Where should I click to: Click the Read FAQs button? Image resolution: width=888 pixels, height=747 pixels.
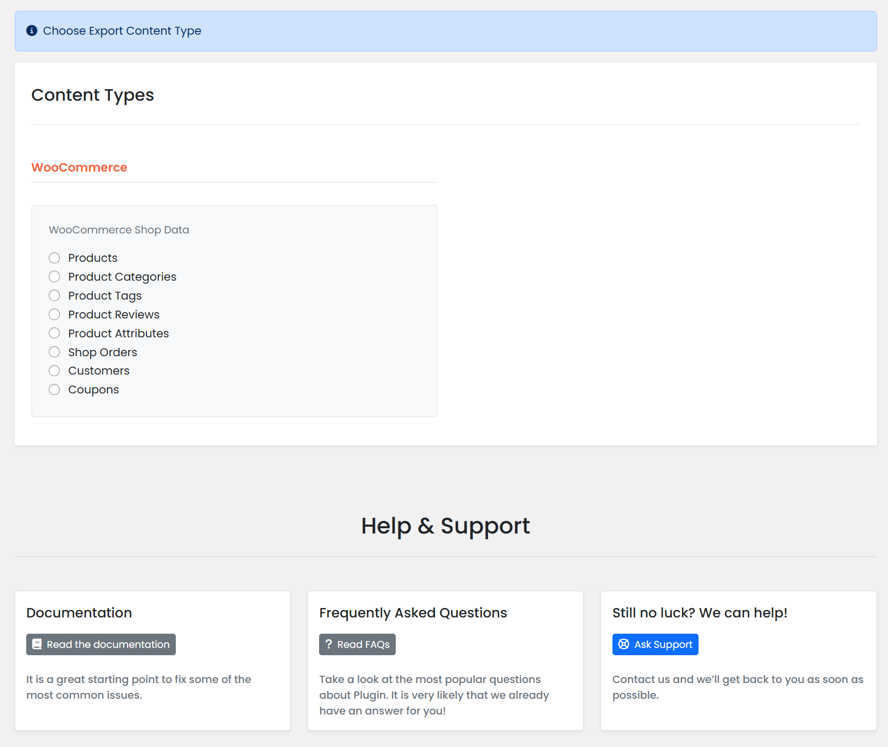tap(357, 644)
